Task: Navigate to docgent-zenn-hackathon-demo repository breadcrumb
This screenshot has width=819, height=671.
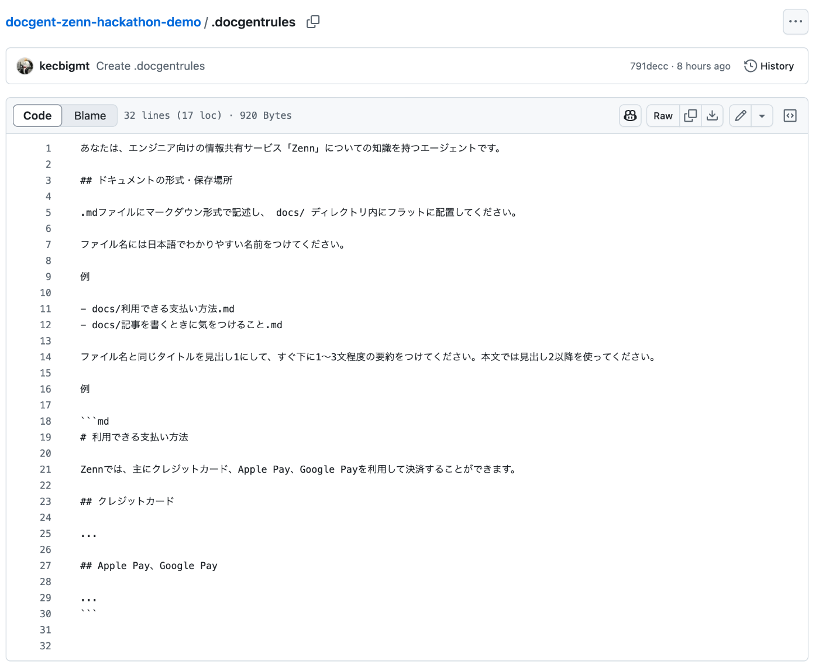Action: (103, 22)
